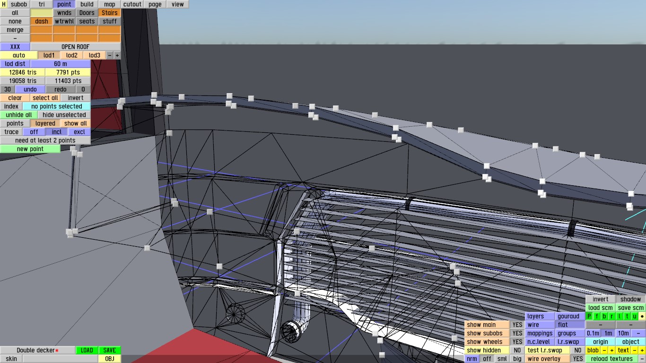Select the wnds group

coord(64,13)
